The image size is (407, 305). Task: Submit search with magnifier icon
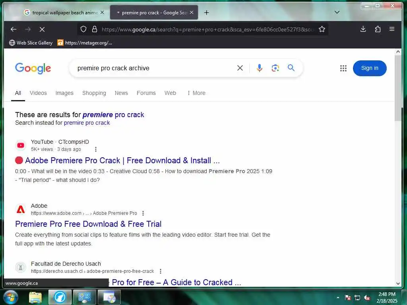291,68
